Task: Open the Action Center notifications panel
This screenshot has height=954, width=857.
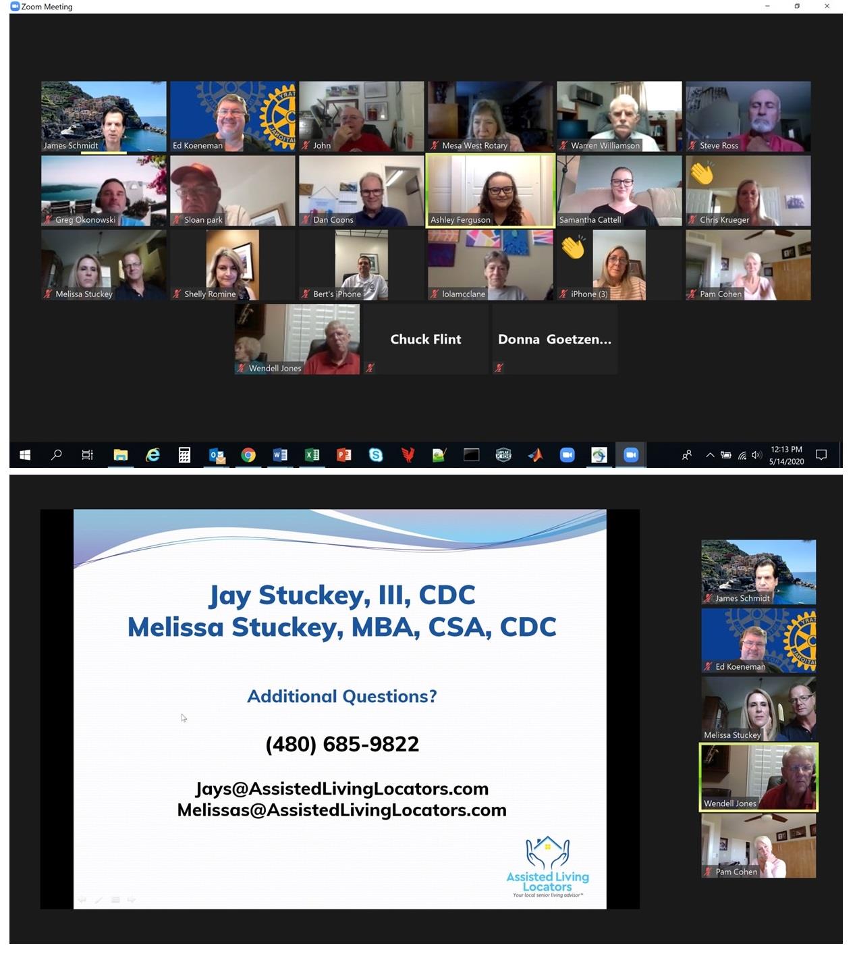Action: pos(821,455)
